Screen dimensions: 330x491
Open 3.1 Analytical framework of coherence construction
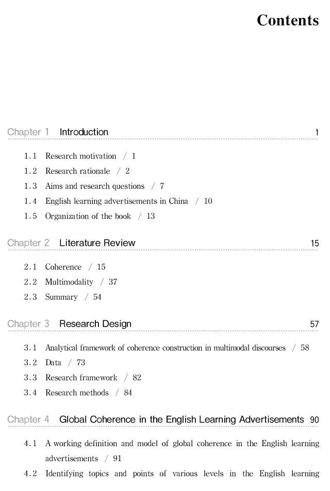(x=165, y=348)
